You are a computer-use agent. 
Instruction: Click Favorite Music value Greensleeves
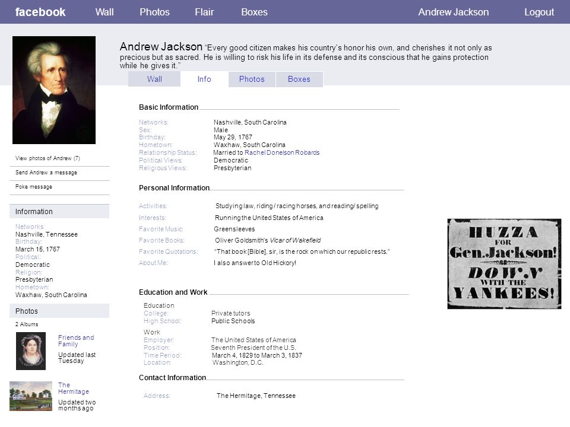point(235,229)
